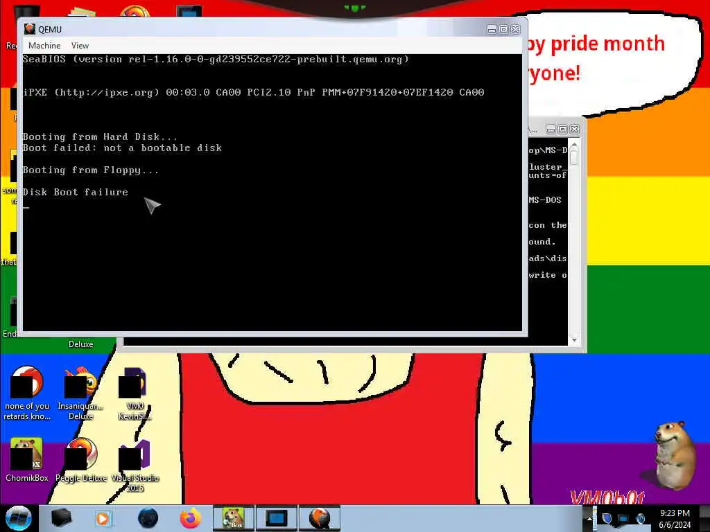Select the Peggle Deluxe desktop icon
The image size is (710, 532).
click(81, 460)
